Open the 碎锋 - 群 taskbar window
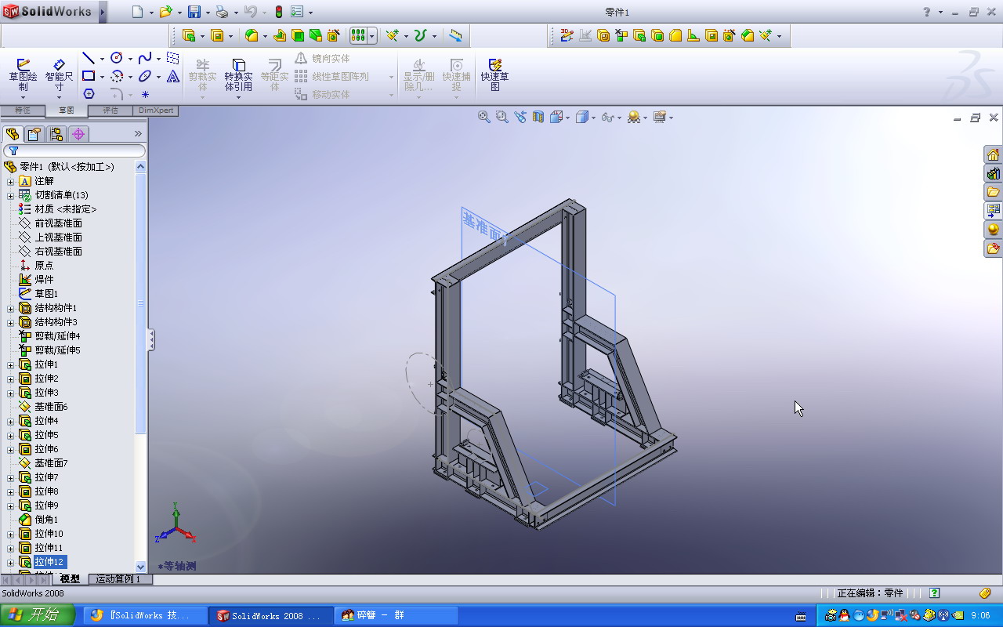This screenshot has height=627, width=1003. pos(396,615)
